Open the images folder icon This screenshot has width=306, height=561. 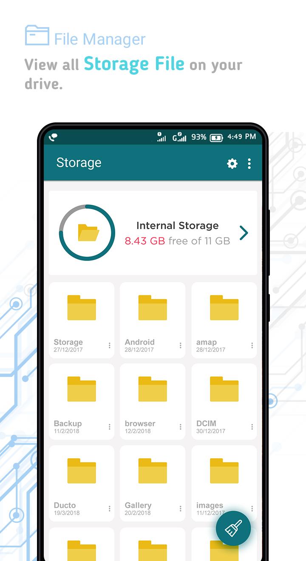[x=224, y=471]
